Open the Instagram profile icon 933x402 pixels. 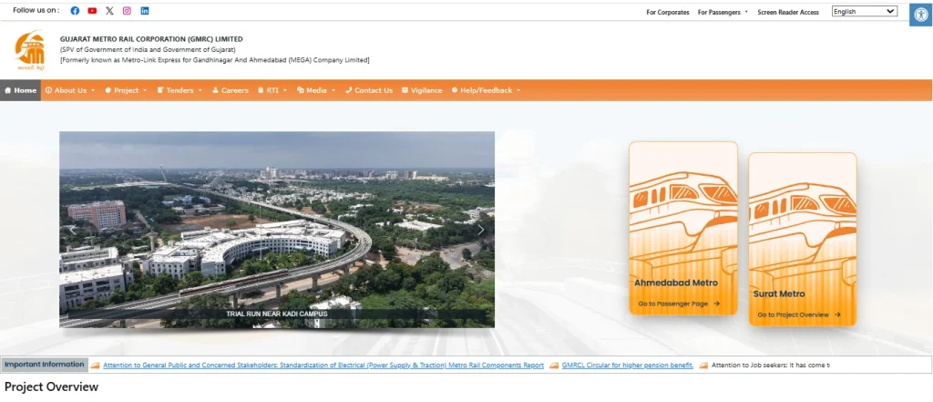(x=127, y=11)
